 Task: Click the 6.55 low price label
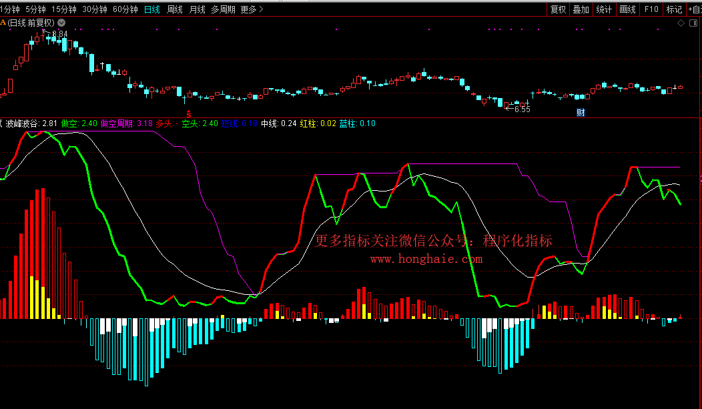pos(521,109)
